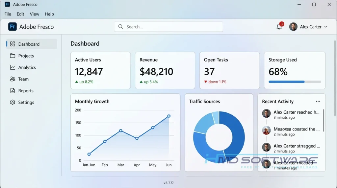Go to Analytics in the sidebar
The height and width of the screenshot is (188, 337).
(x=32, y=67)
